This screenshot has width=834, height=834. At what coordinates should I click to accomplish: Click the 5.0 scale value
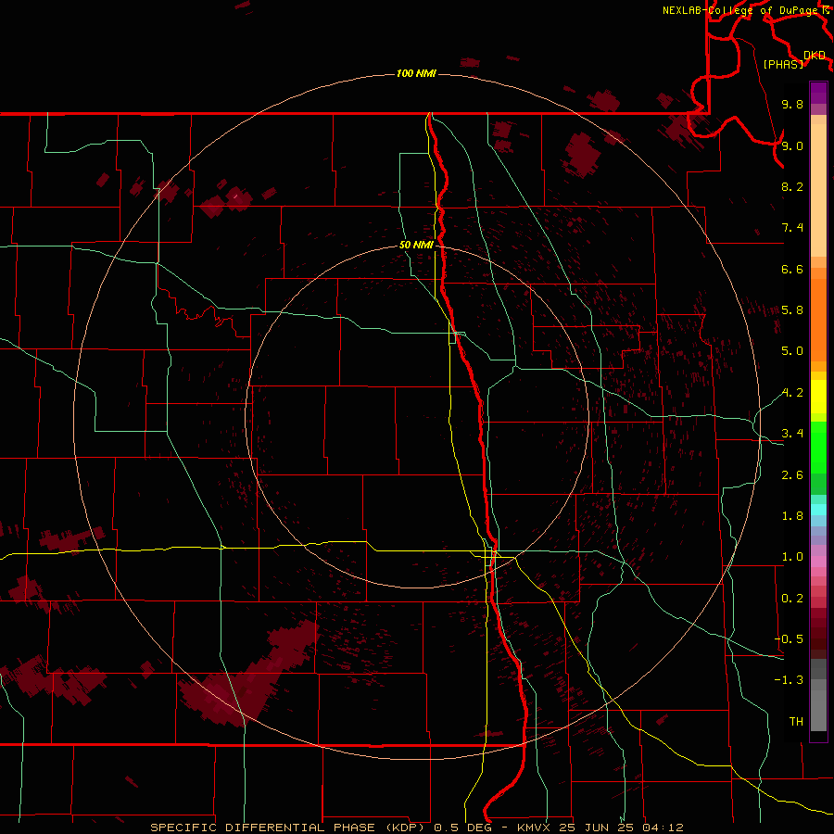tap(792, 351)
